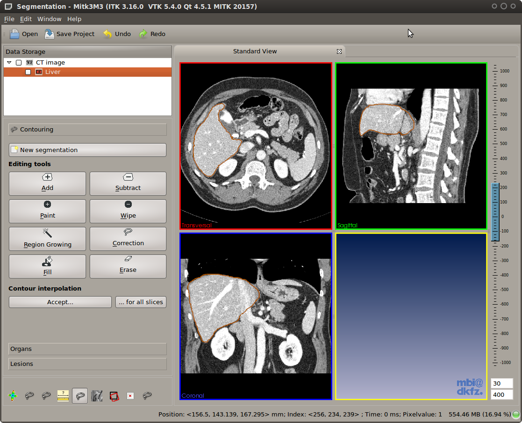
Task: Click the window value field showing 400
Action: [x=502, y=394]
